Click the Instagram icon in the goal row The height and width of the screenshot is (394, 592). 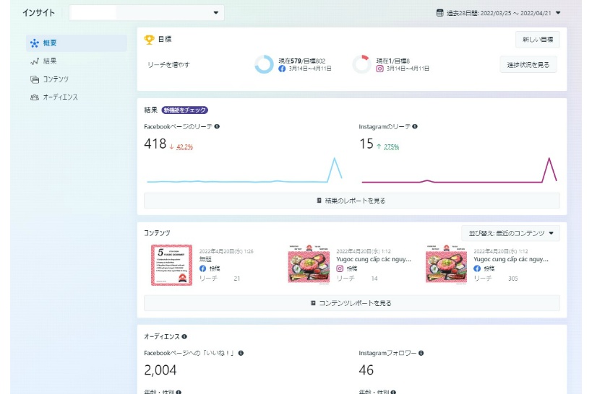point(379,69)
